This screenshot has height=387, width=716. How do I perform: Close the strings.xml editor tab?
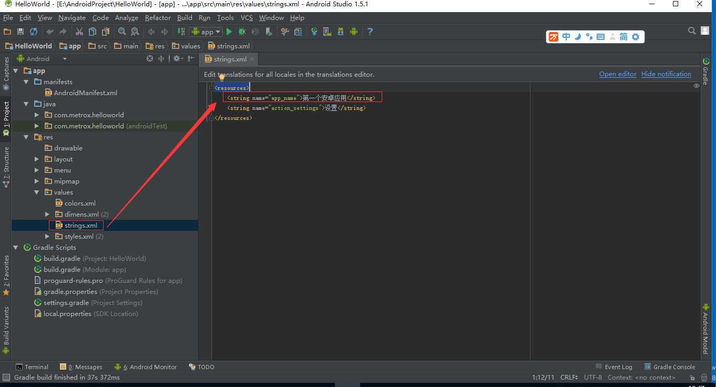tap(252, 59)
